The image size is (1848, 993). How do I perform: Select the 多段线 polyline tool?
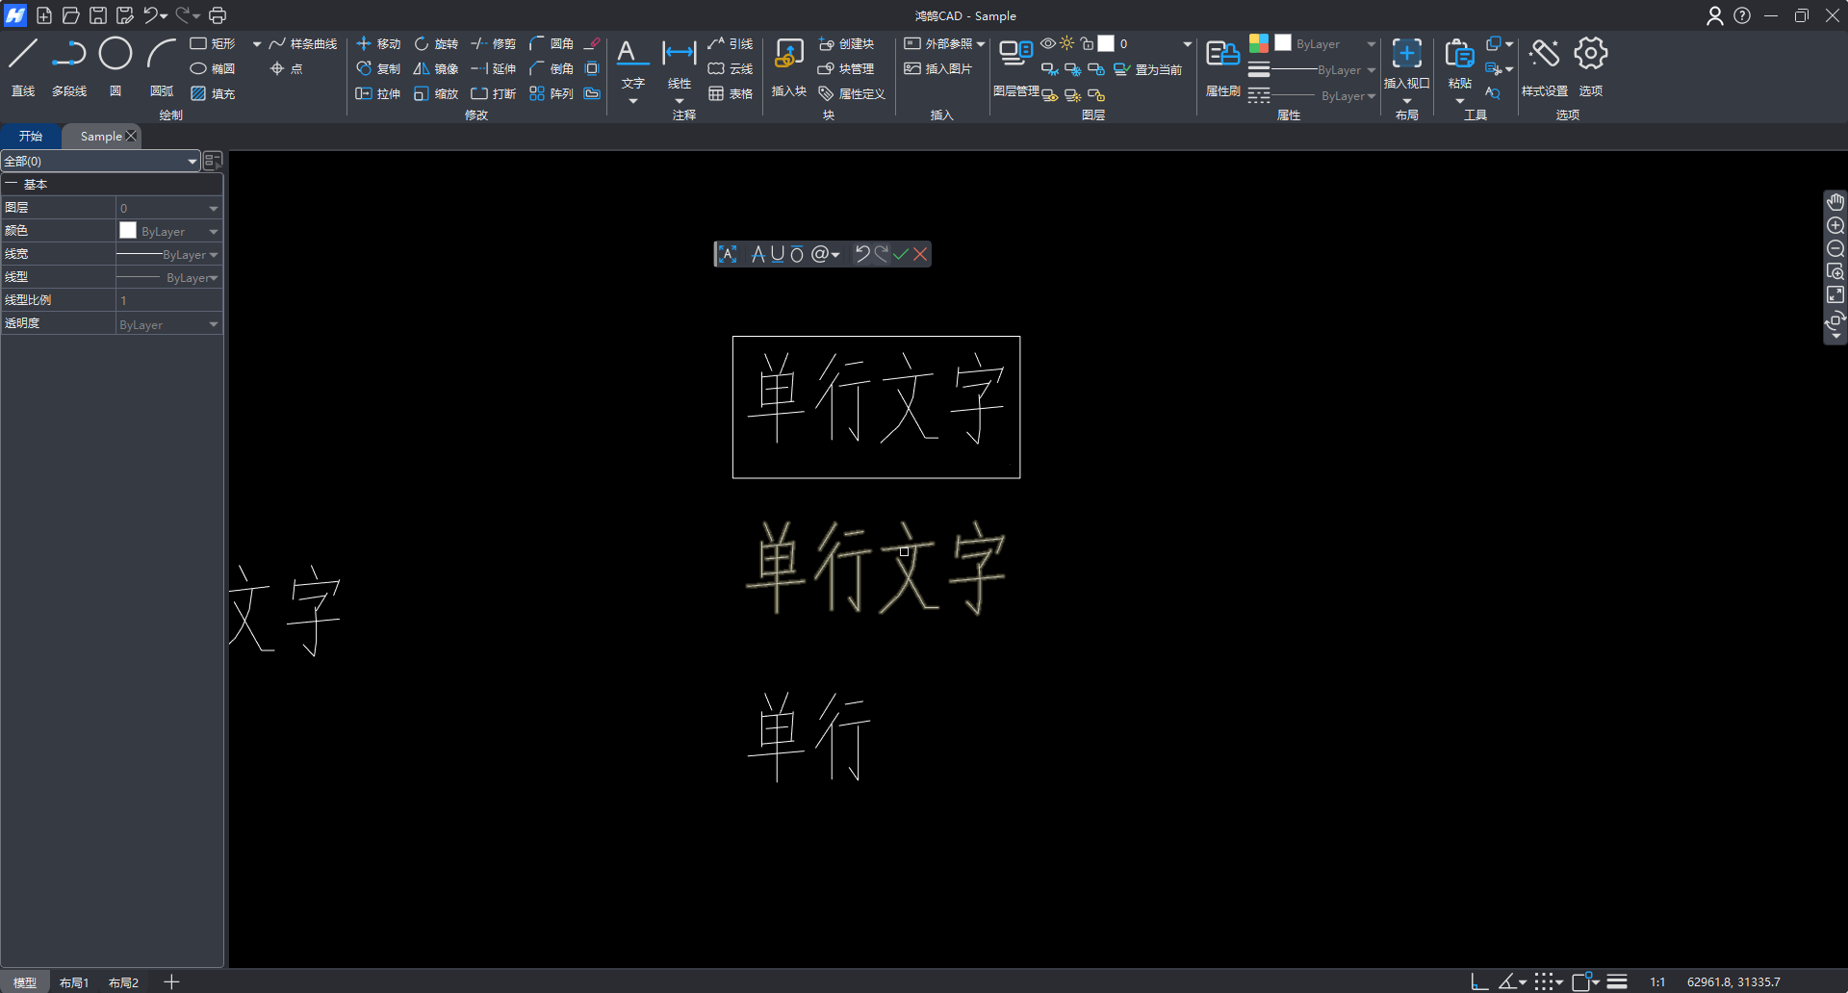(x=68, y=55)
